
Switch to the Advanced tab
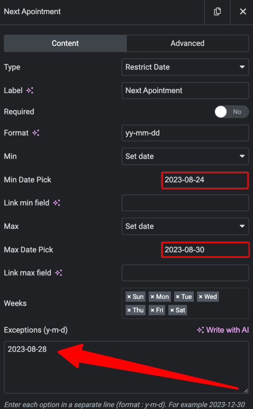(x=188, y=43)
